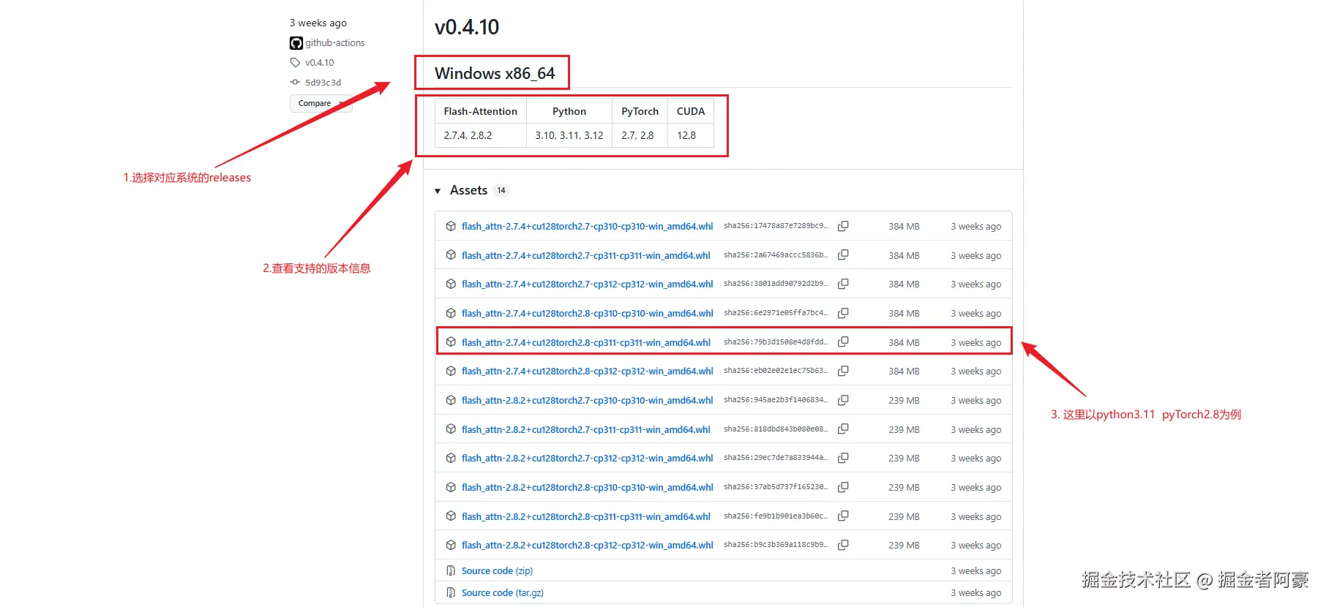Click the hash 'sha256:b9c3b369a118c9b9…'
The width and height of the screenshot is (1326, 607).
(776, 545)
